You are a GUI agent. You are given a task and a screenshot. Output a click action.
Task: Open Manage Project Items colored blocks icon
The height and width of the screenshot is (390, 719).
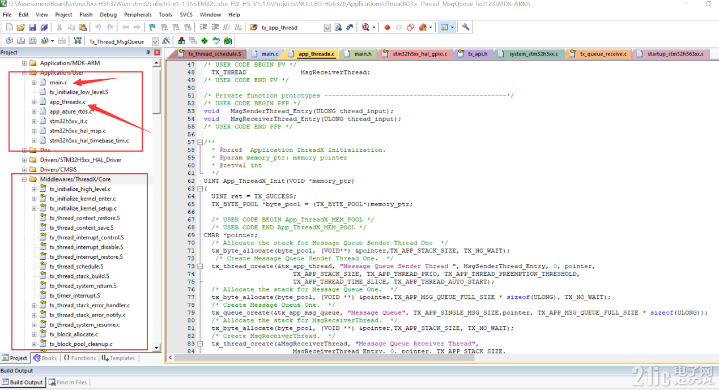181,41
